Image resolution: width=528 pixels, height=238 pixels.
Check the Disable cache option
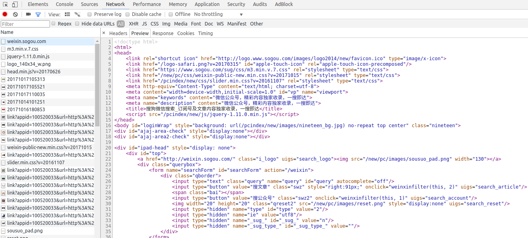point(128,14)
